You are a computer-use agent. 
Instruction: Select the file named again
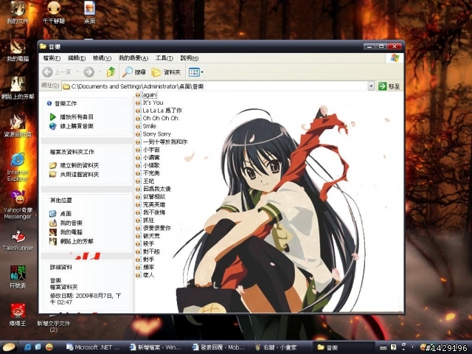click(x=149, y=95)
